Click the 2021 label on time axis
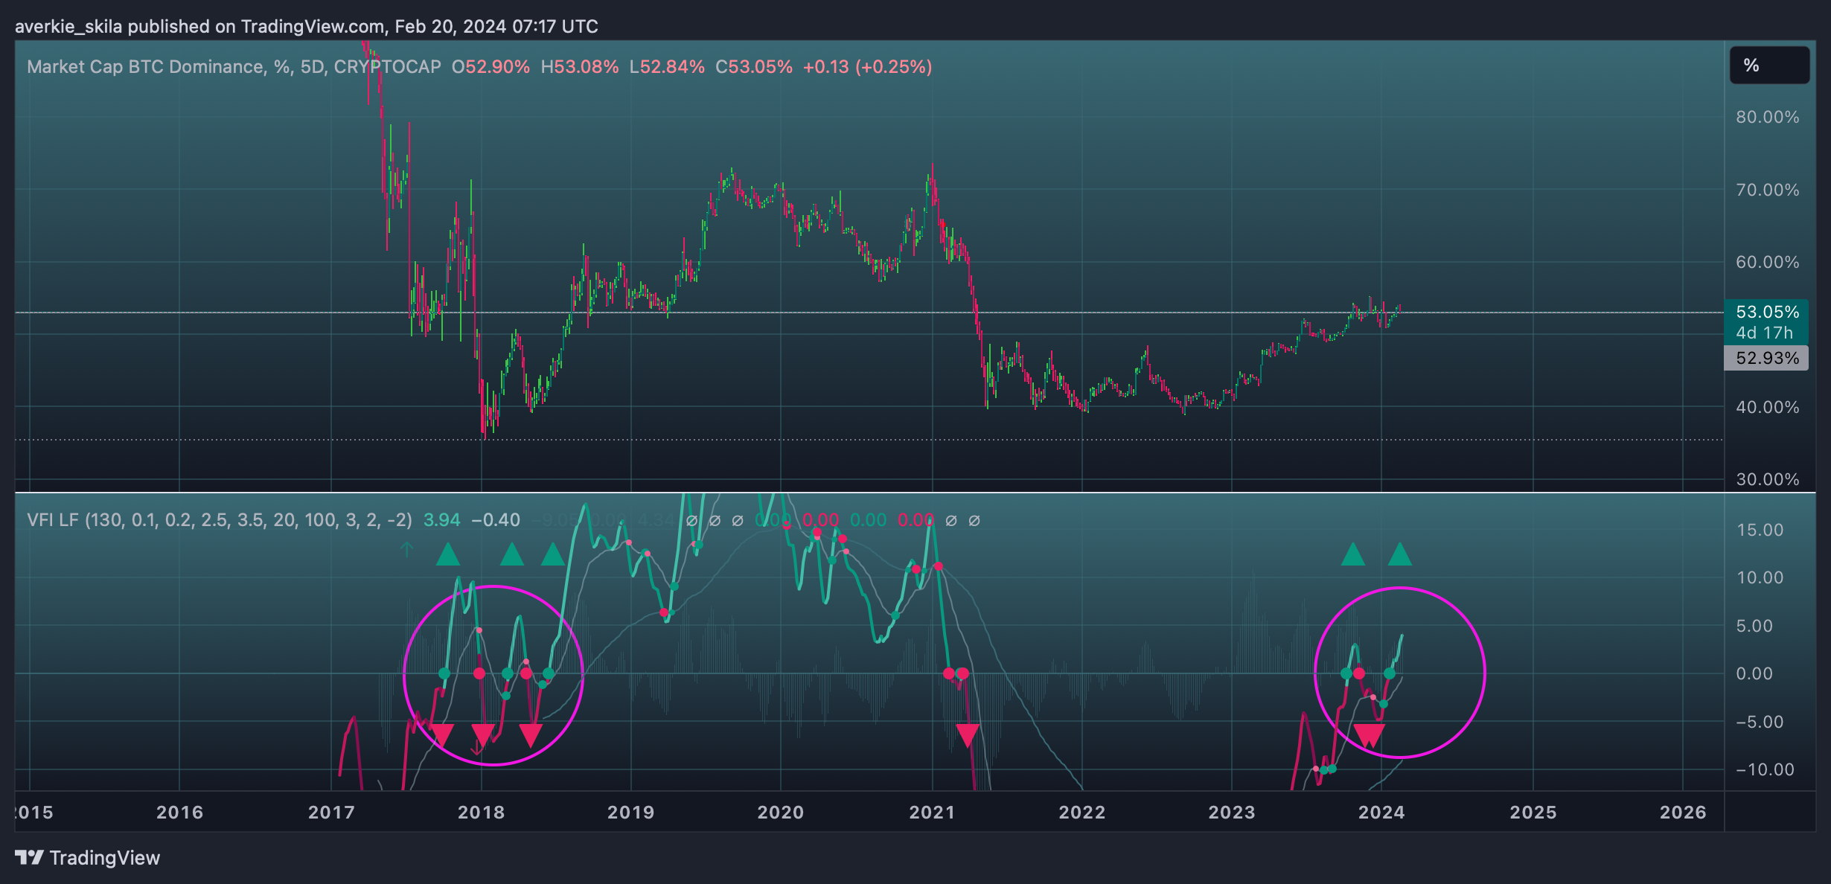 coord(932,812)
